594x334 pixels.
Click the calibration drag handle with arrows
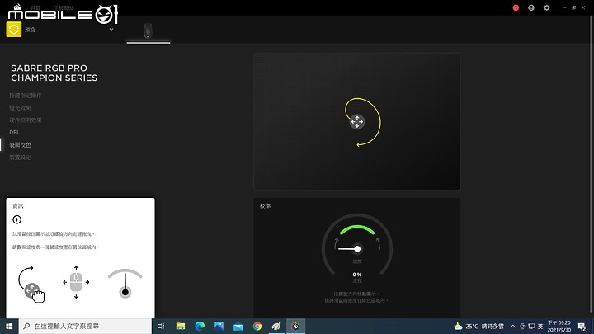[357, 121]
